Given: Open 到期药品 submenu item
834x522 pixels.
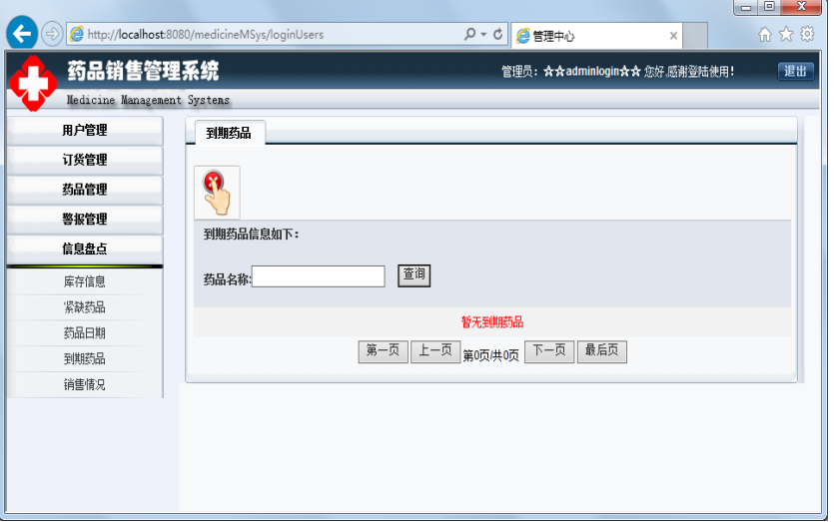Looking at the screenshot, I should point(85,358).
